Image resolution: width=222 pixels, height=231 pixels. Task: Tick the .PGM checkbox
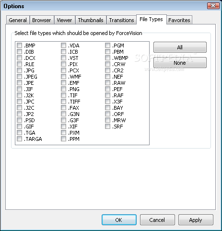coord(107,46)
